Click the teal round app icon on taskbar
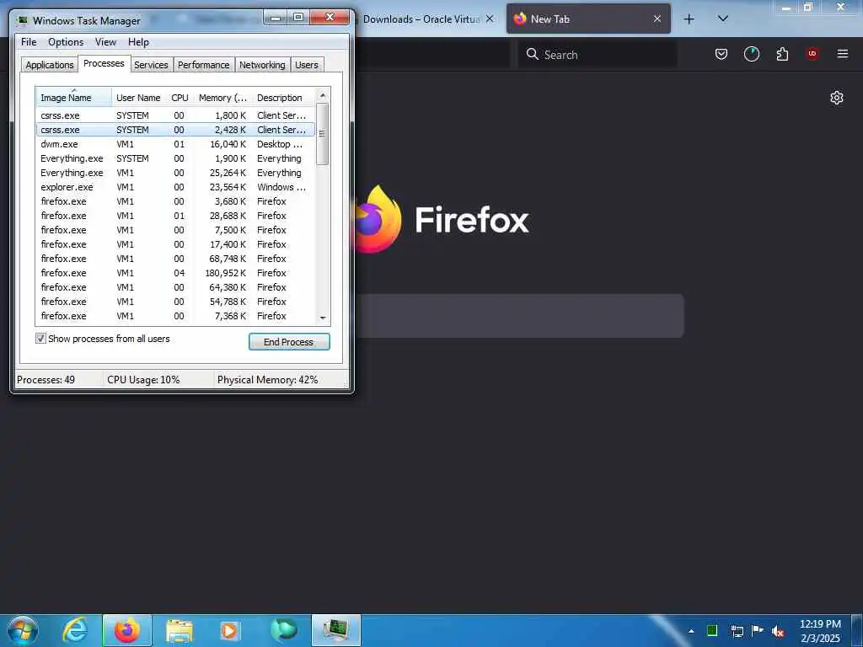Viewport: 863px width, 647px height. [283, 630]
